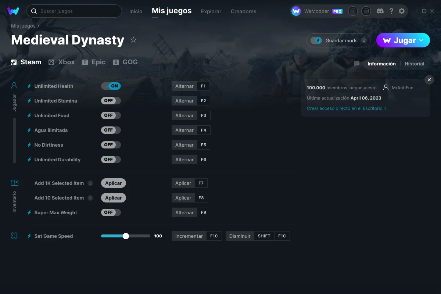Enable No Dirtiness toggle
This screenshot has height=294, width=441.
pos(111,145)
